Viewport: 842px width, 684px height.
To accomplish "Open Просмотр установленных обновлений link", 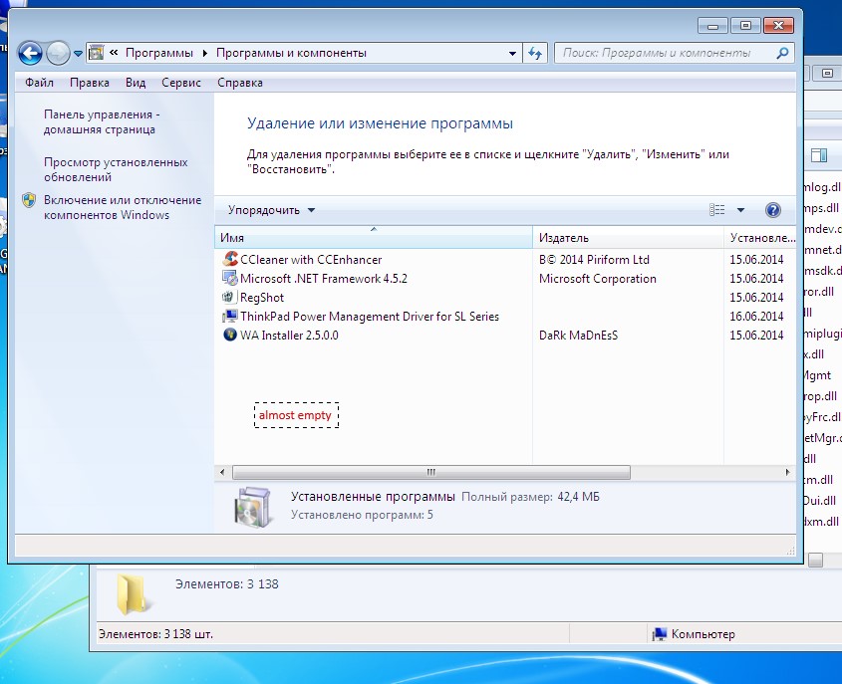I will [x=116, y=169].
